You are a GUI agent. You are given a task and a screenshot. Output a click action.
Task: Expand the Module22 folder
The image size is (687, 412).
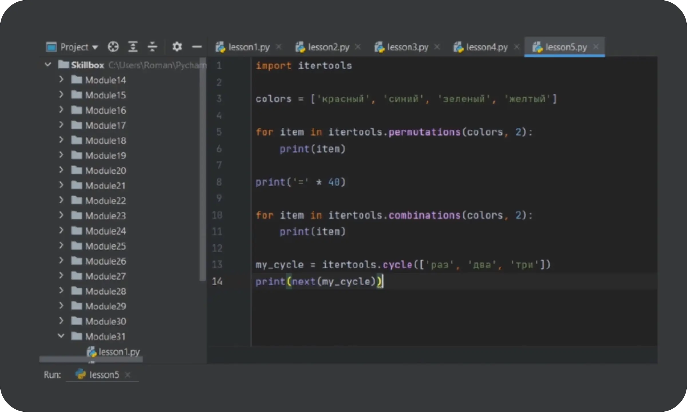[61, 200]
